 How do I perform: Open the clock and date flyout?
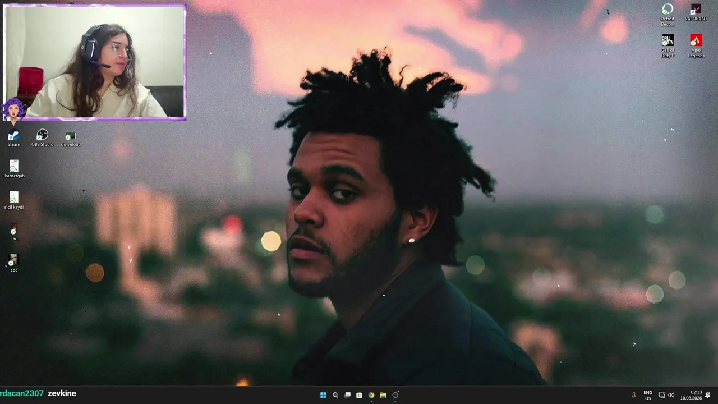click(691, 395)
